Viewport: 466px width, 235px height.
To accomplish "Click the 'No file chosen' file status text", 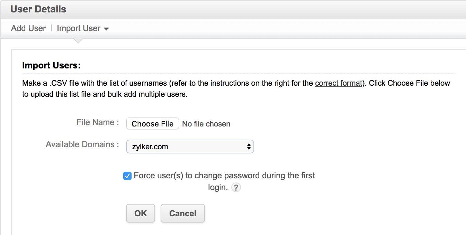I will tap(206, 124).
